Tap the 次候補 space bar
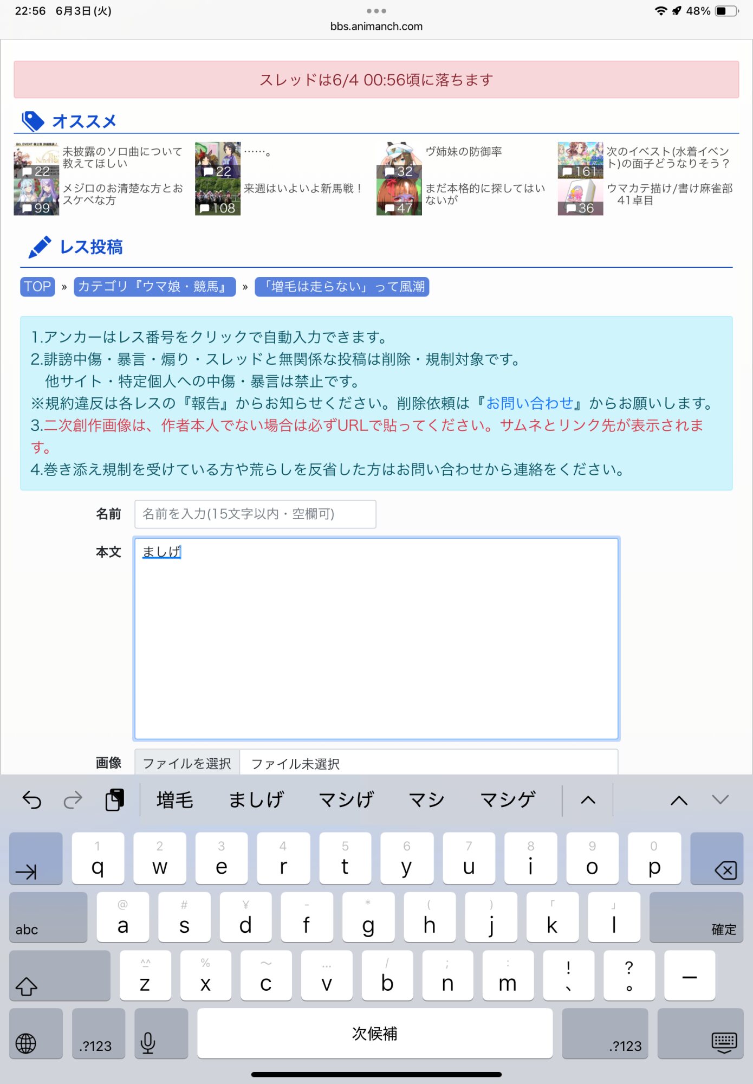Screen dimensions: 753x1084 click(375, 1034)
